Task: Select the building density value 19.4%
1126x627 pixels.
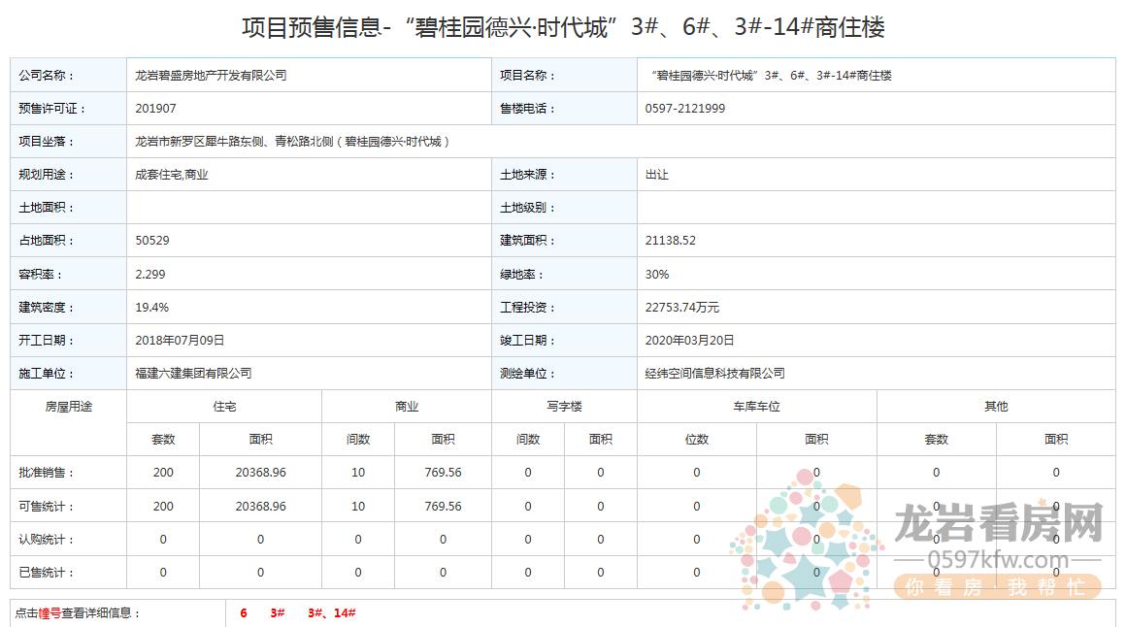Action: (152, 308)
